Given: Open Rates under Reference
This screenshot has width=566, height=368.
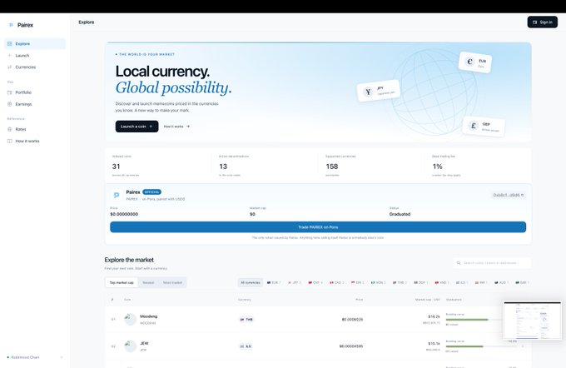Looking at the screenshot, I should point(35,129).
